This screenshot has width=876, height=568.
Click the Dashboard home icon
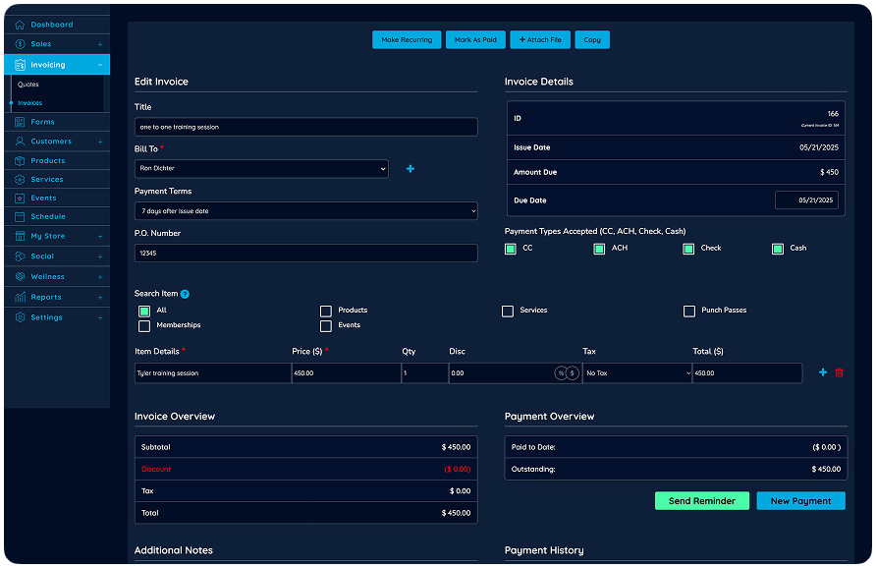pyautogui.click(x=20, y=25)
